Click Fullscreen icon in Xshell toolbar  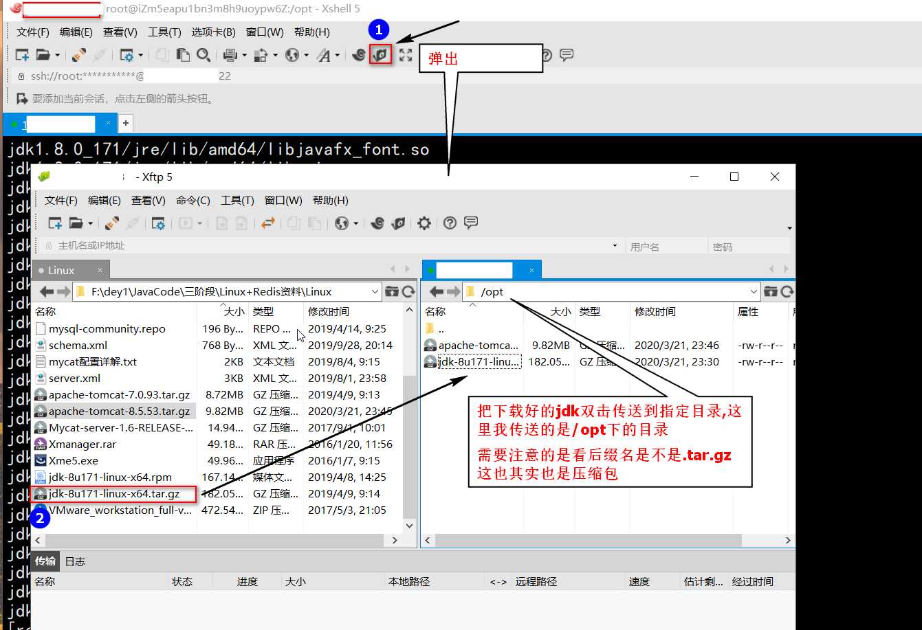pos(406,55)
